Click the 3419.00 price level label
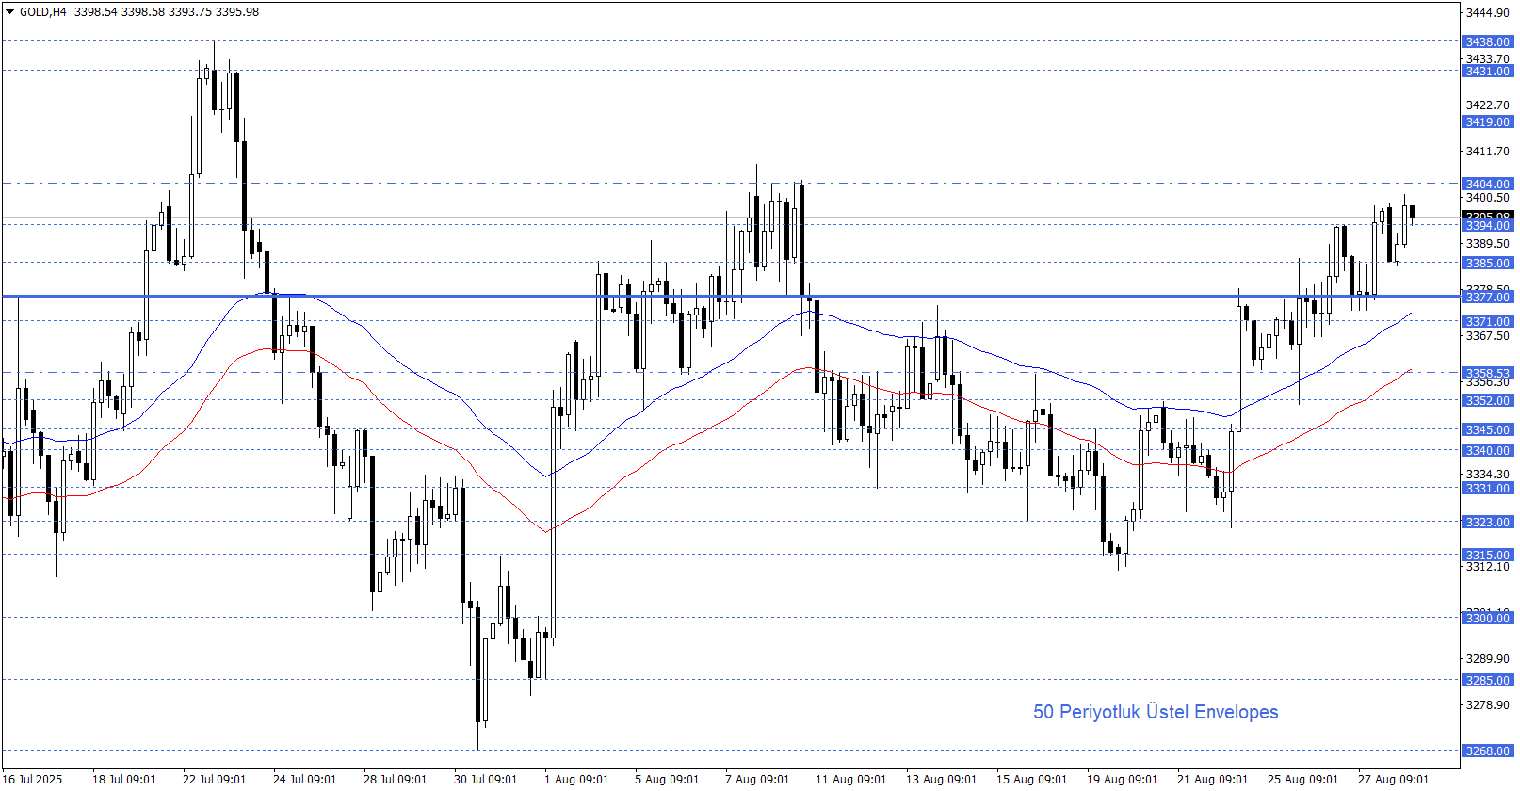1520x791 pixels. (x=1487, y=121)
